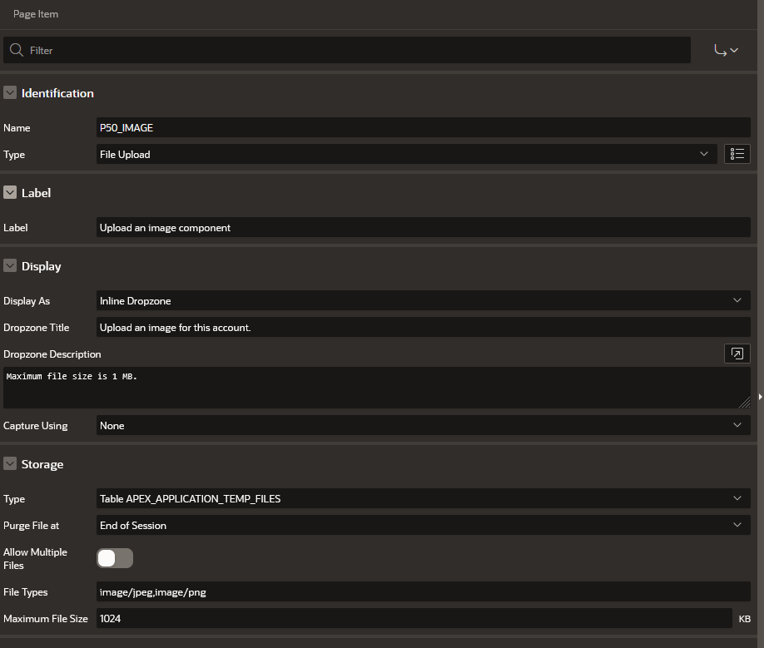The width and height of the screenshot is (764, 648).
Task: Open the Type File Upload dropdown
Action: pyautogui.click(x=406, y=154)
